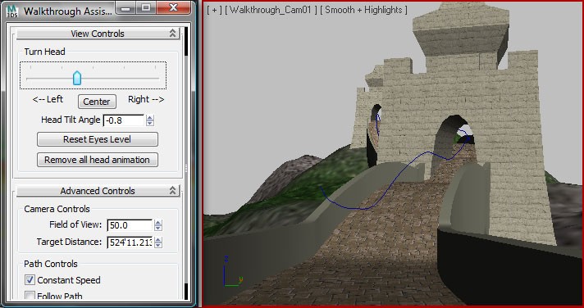Decrease Head Tilt Angle with down spinner
This screenshot has width=584, height=308.
[x=150, y=123]
